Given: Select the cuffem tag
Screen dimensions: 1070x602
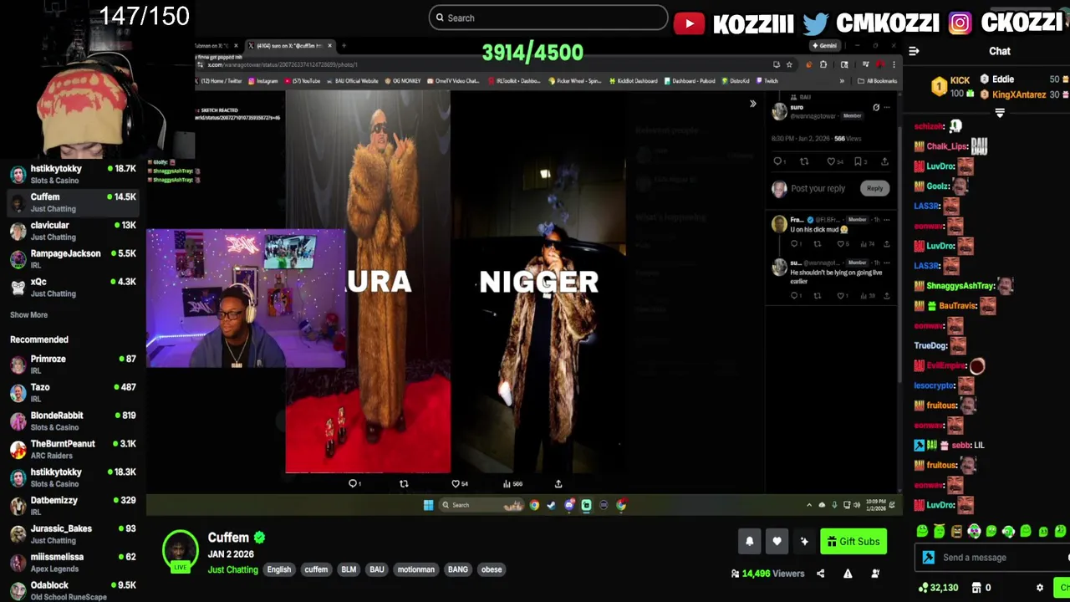Looking at the screenshot, I should [x=316, y=570].
